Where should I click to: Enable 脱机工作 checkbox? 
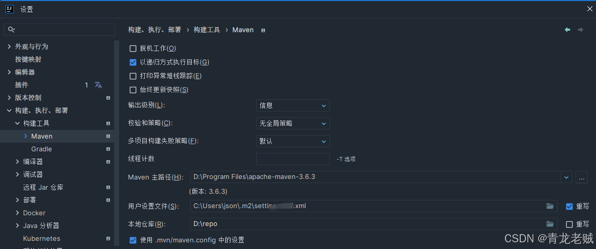(x=133, y=48)
